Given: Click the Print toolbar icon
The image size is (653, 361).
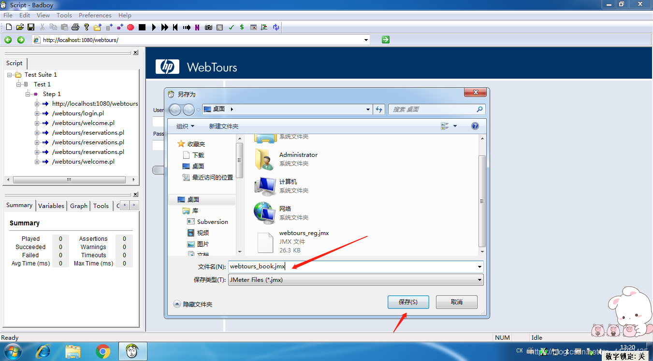Looking at the screenshot, I should pyautogui.click(x=75, y=28).
